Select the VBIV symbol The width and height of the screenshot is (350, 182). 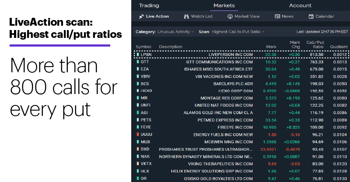pos(145,76)
